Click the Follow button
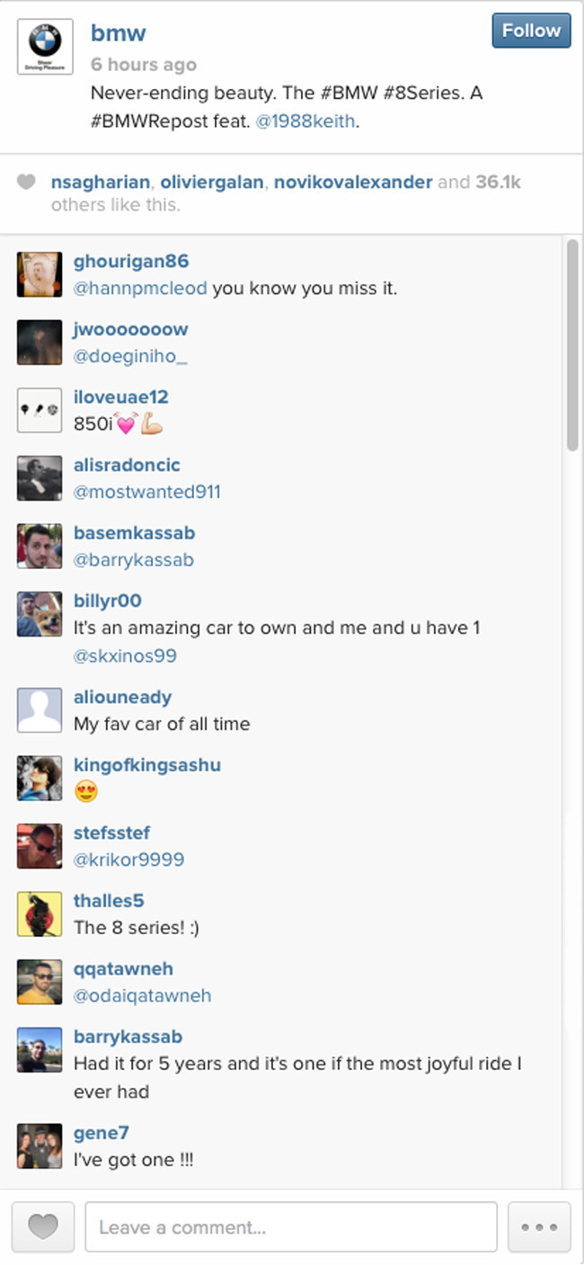 [530, 30]
